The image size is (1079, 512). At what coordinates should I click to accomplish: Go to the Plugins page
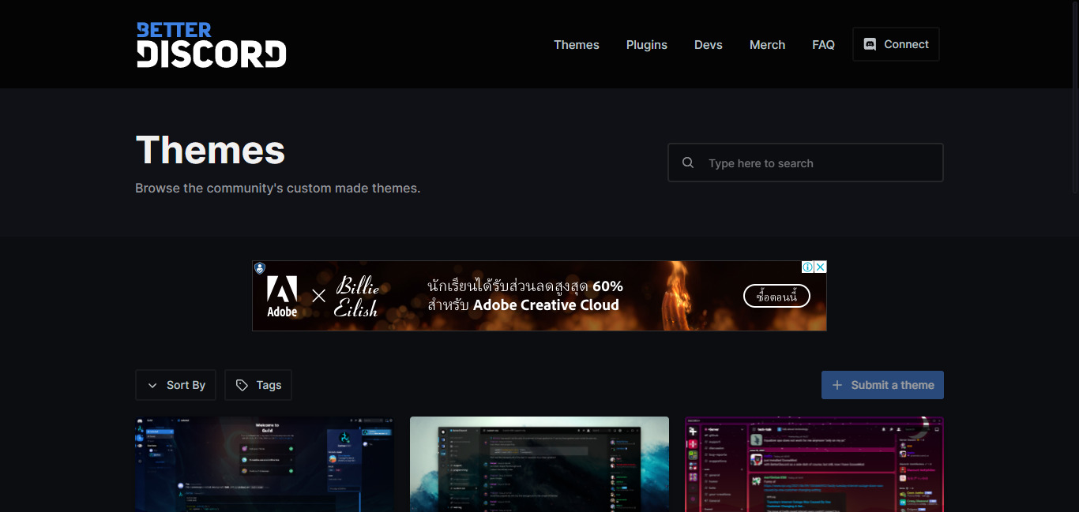click(x=646, y=45)
